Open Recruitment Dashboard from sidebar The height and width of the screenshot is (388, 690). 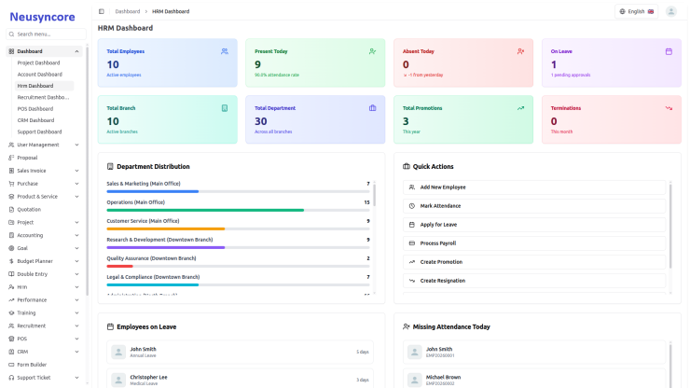coord(43,97)
